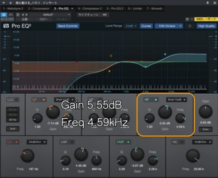Click the HC Freq knob
This screenshot has height=178, width=218.
[193, 156]
